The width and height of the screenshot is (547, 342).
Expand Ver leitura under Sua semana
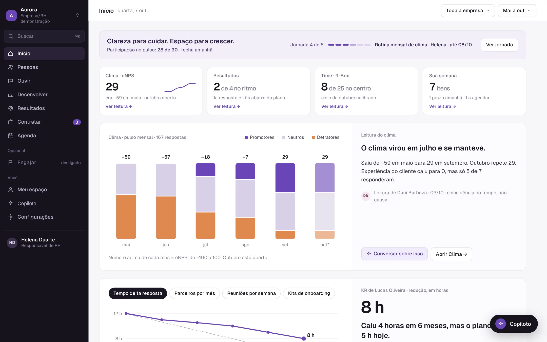[442, 106]
